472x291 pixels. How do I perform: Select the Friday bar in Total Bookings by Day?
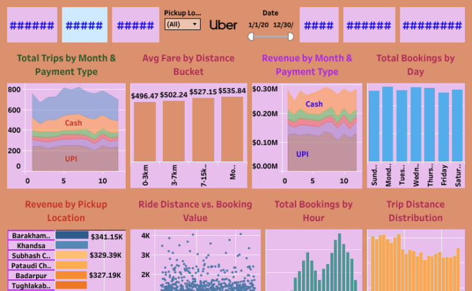coord(443,127)
